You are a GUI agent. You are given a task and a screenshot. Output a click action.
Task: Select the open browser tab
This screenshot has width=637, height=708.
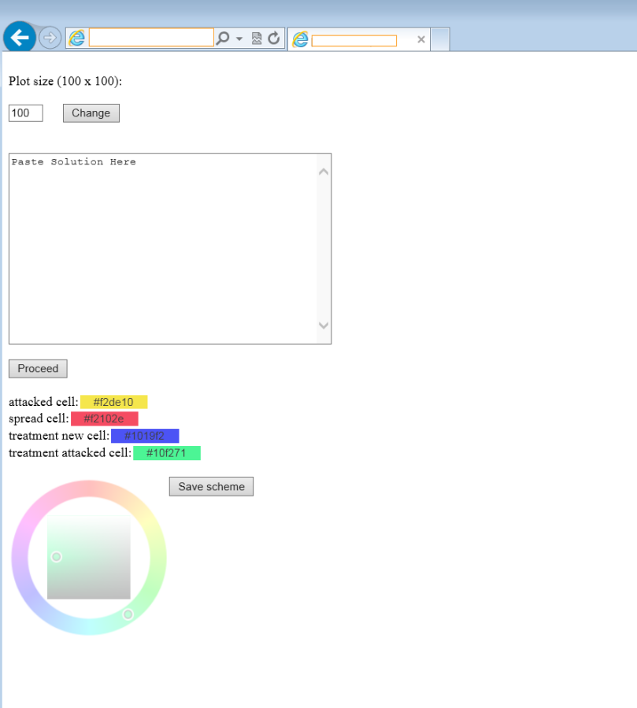coord(359,40)
